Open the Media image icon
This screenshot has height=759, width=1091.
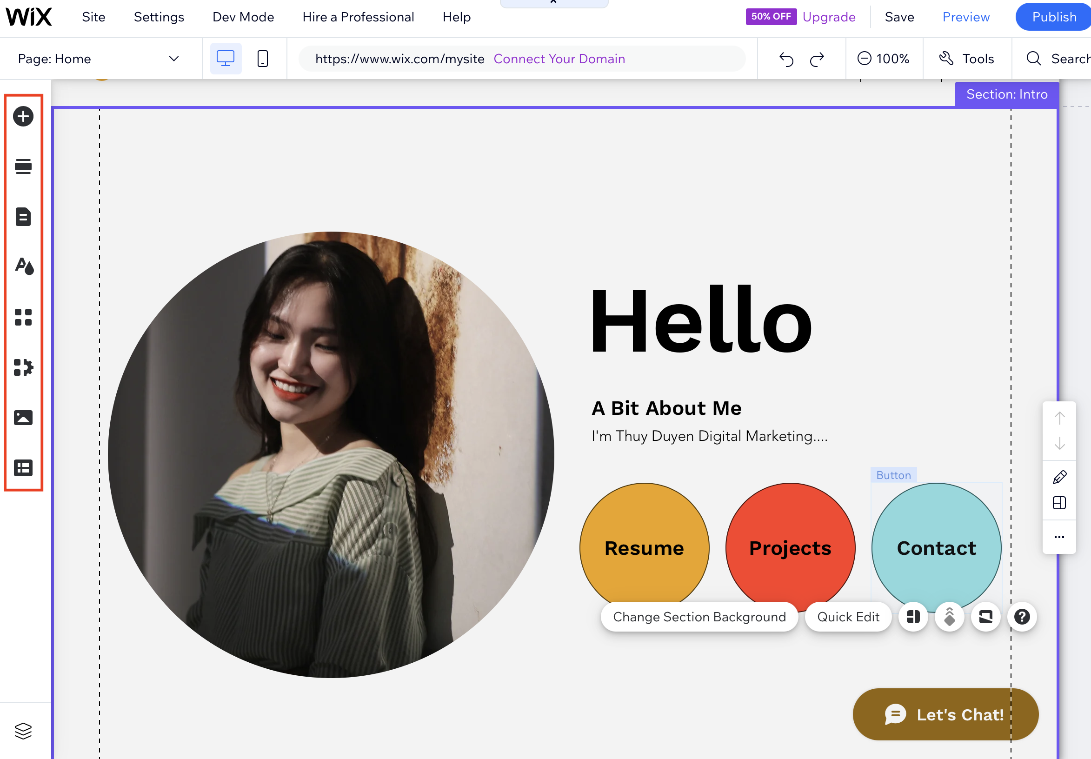(x=23, y=418)
